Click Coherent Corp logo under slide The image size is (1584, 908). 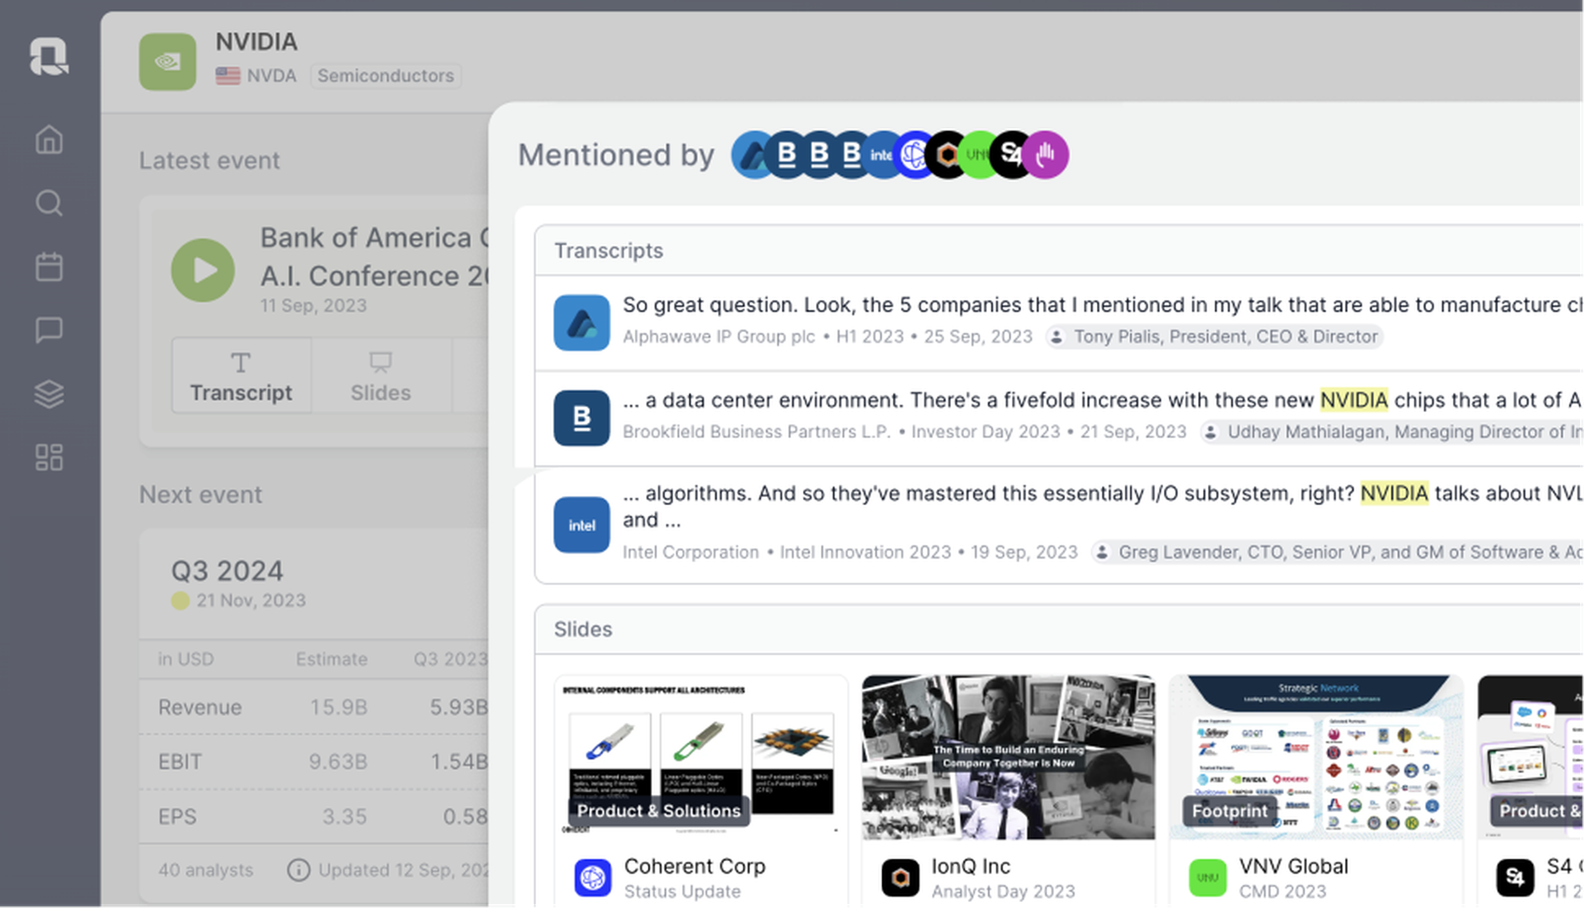pos(592,877)
